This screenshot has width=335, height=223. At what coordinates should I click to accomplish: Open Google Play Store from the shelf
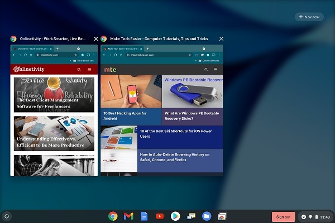click(x=175, y=216)
